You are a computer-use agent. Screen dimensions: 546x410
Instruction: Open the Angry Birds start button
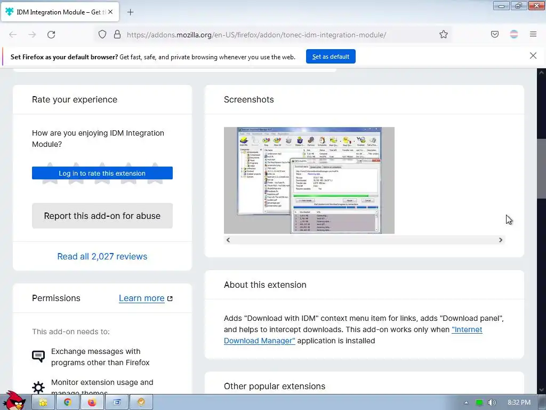coord(14,401)
